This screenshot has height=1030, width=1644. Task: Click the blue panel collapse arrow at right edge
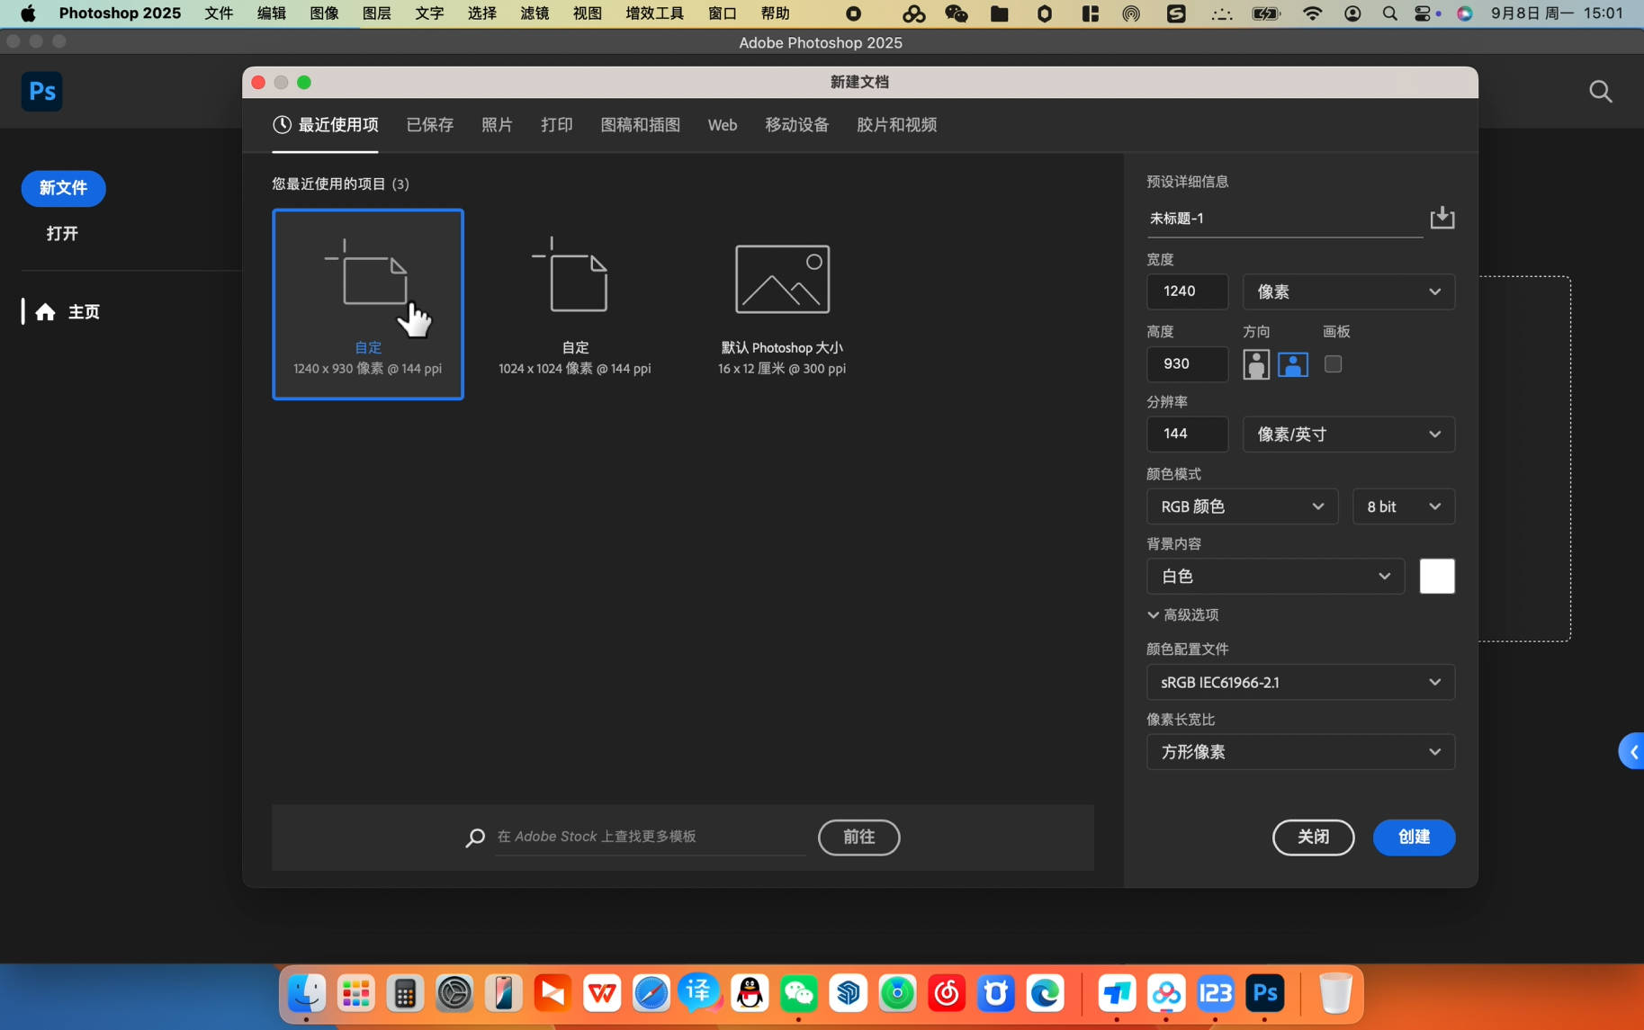click(x=1632, y=752)
